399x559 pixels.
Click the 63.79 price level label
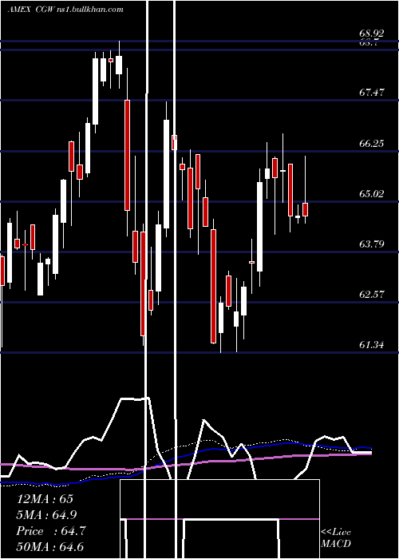372,244
